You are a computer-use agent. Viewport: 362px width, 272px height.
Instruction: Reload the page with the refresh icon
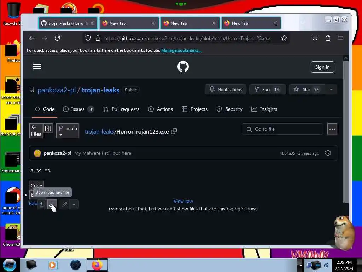click(57, 38)
